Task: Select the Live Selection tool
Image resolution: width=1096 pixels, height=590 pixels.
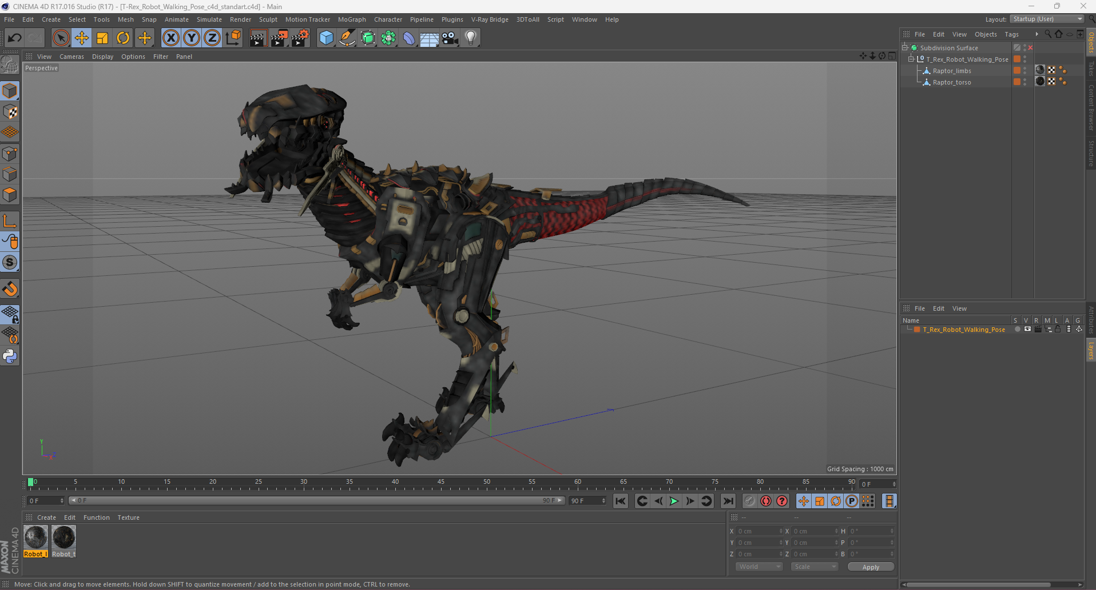Action: click(x=61, y=38)
